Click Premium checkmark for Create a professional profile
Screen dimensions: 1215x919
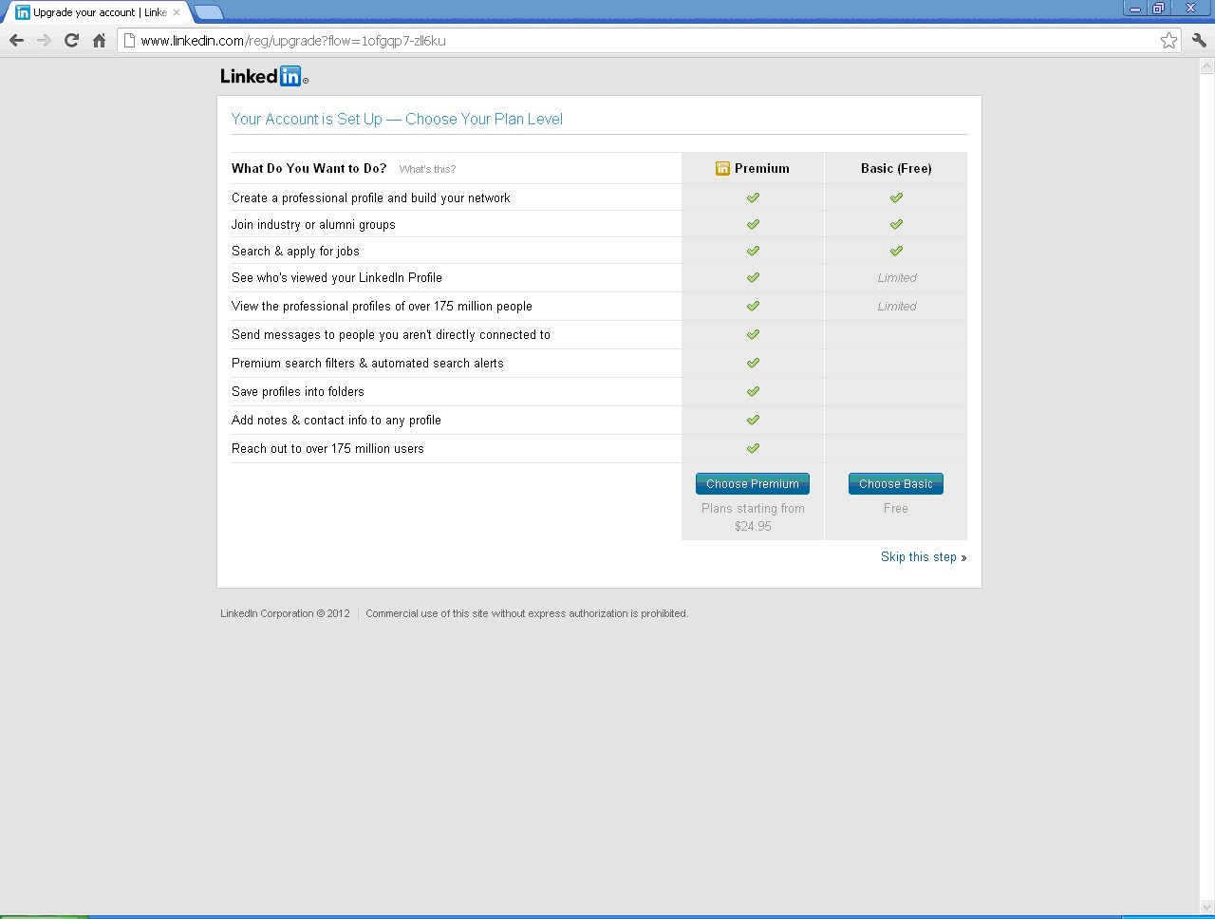tap(753, 197)
